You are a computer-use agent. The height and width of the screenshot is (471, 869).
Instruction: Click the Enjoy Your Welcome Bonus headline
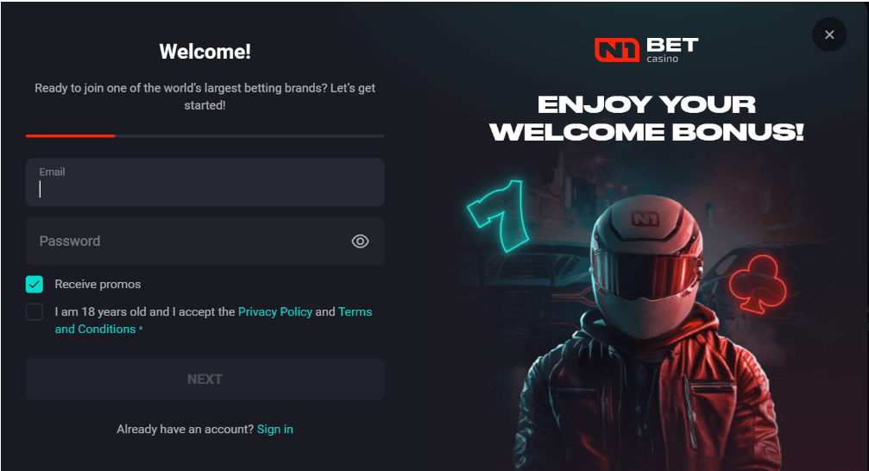(646, 118)
